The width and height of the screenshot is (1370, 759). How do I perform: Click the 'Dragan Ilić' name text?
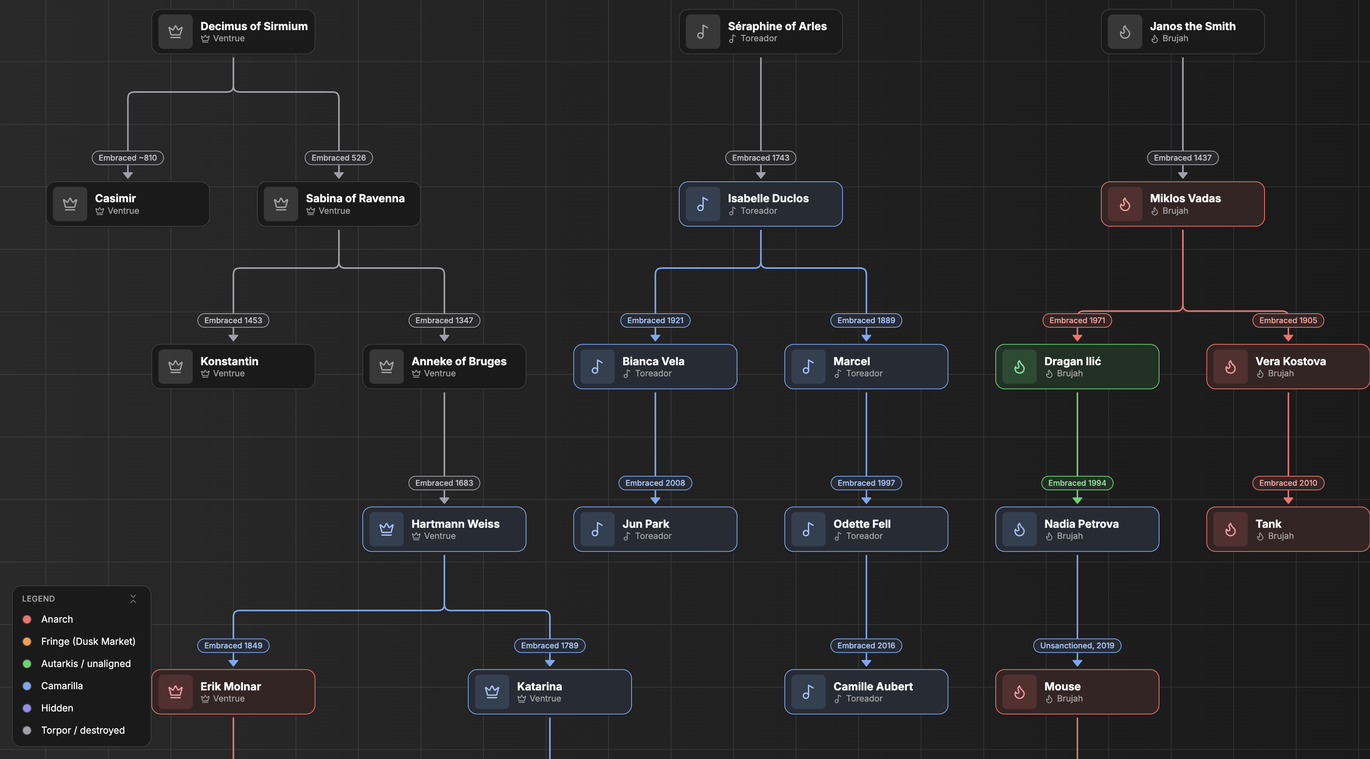coord(1073,361)
